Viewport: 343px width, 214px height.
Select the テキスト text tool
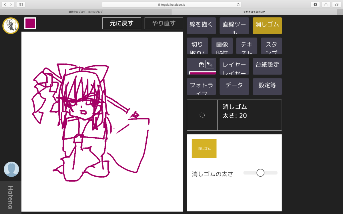247,46
